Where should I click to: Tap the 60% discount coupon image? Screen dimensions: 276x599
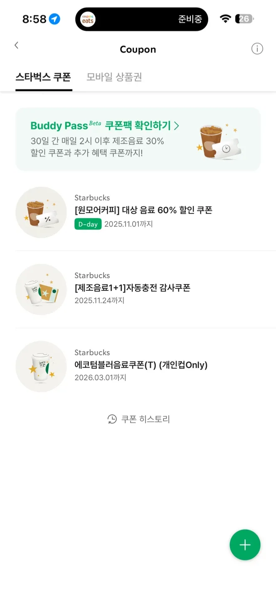pyautogui.click(x=41, y=213)
